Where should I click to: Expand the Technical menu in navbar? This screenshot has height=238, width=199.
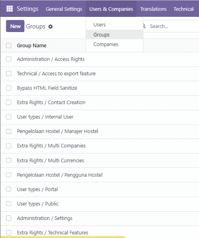(183, 9)
